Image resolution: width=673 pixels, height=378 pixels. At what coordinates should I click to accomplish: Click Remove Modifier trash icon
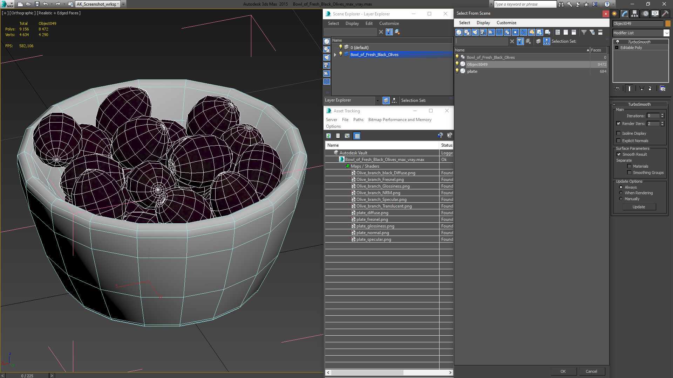(x=650, y=89)
